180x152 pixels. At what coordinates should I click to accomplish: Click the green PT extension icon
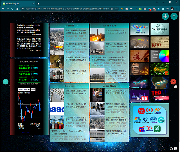140,9
